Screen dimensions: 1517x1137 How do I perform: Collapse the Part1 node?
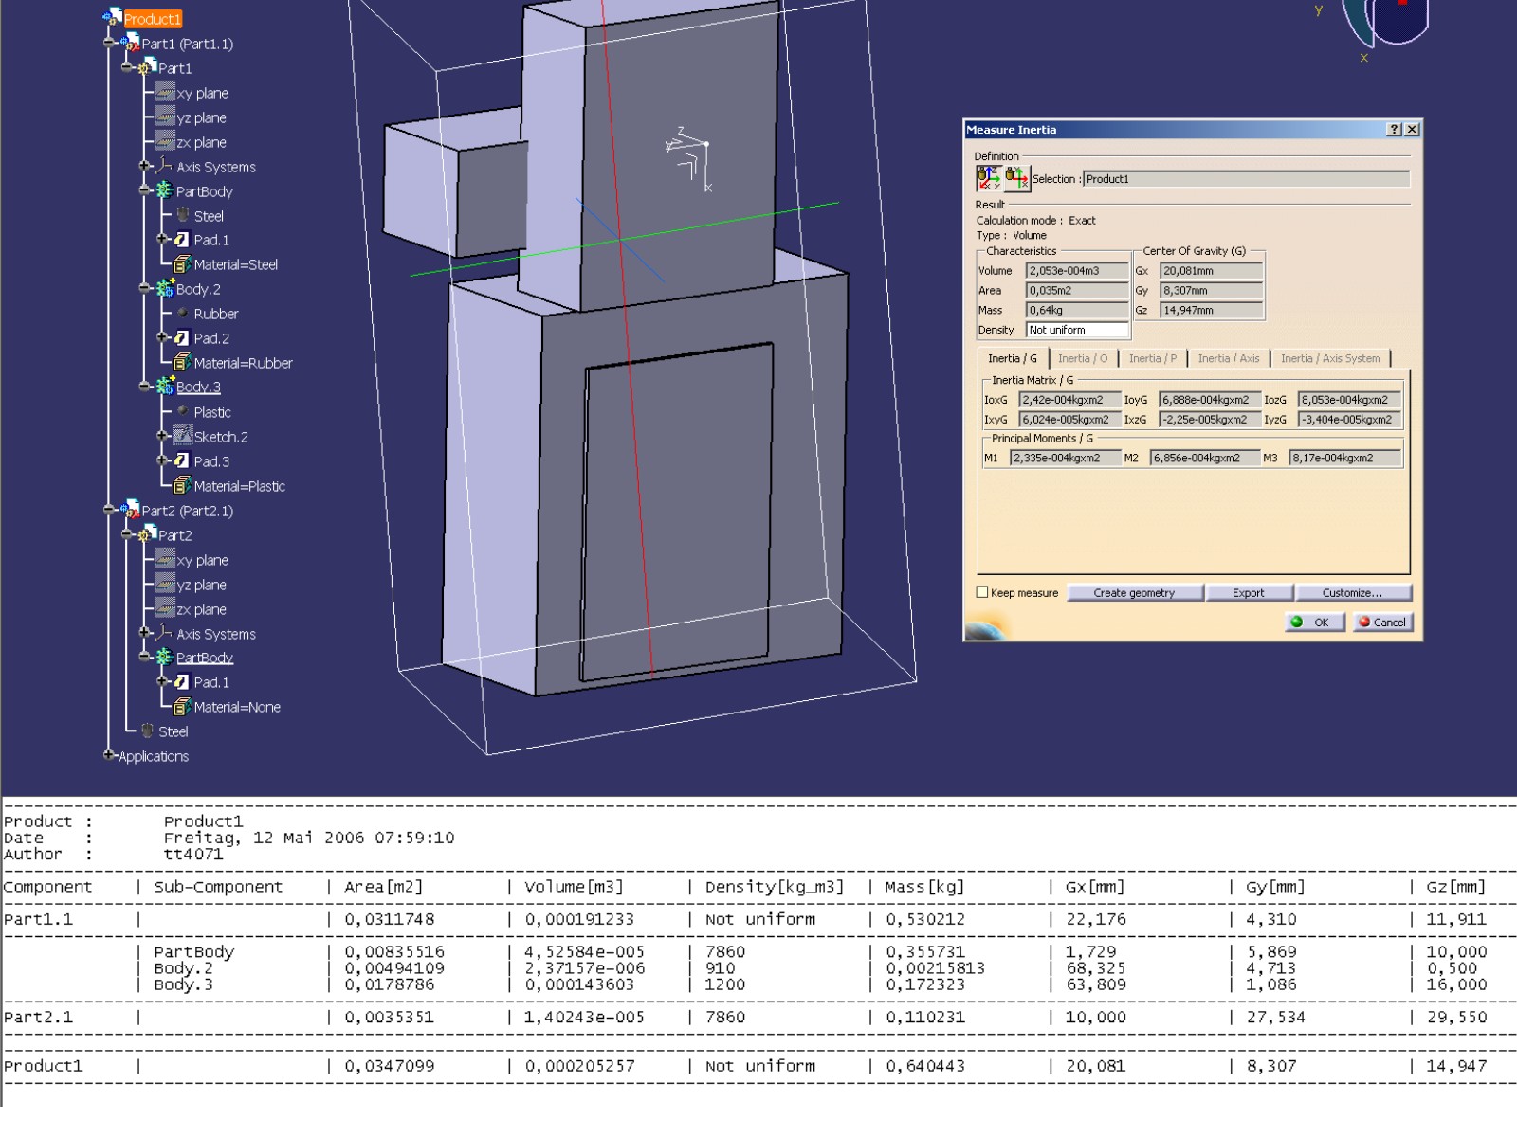126,67
